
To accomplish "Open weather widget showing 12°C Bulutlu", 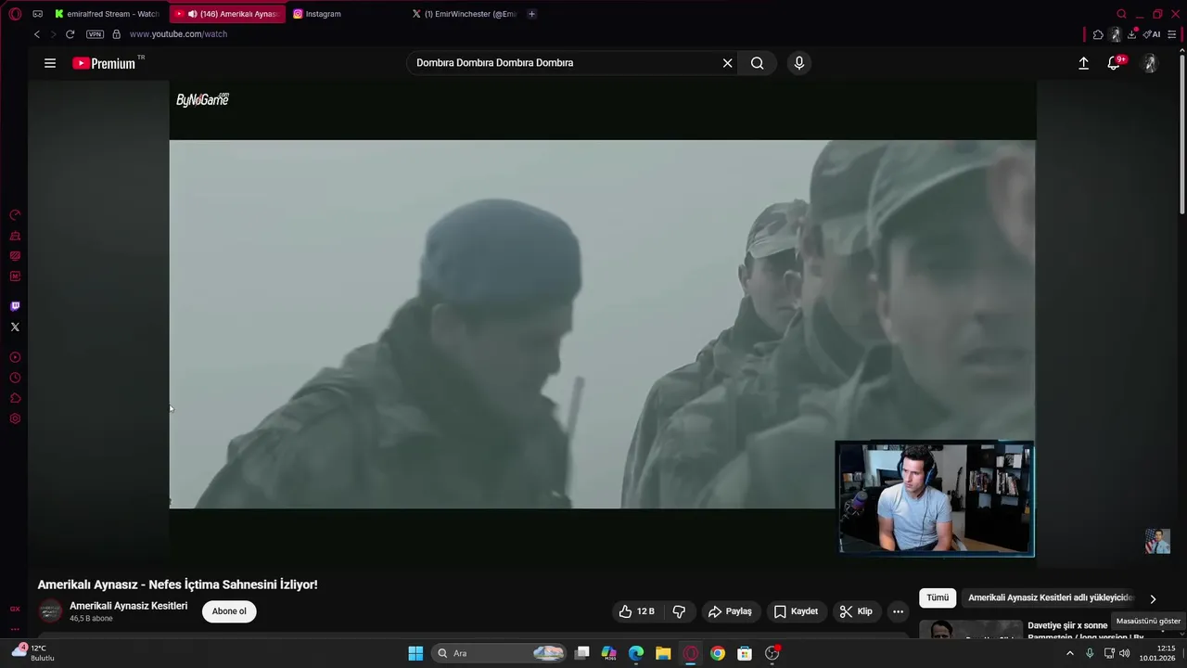I will coord(32,653).
